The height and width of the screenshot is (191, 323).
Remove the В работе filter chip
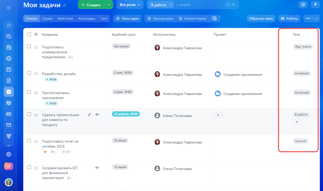point(170,5)
